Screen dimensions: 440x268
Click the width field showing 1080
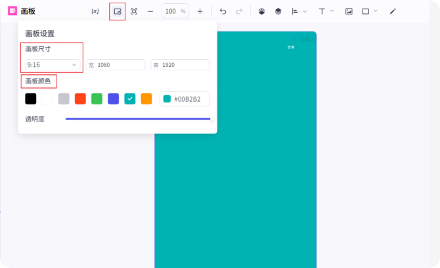click(116, 65)
